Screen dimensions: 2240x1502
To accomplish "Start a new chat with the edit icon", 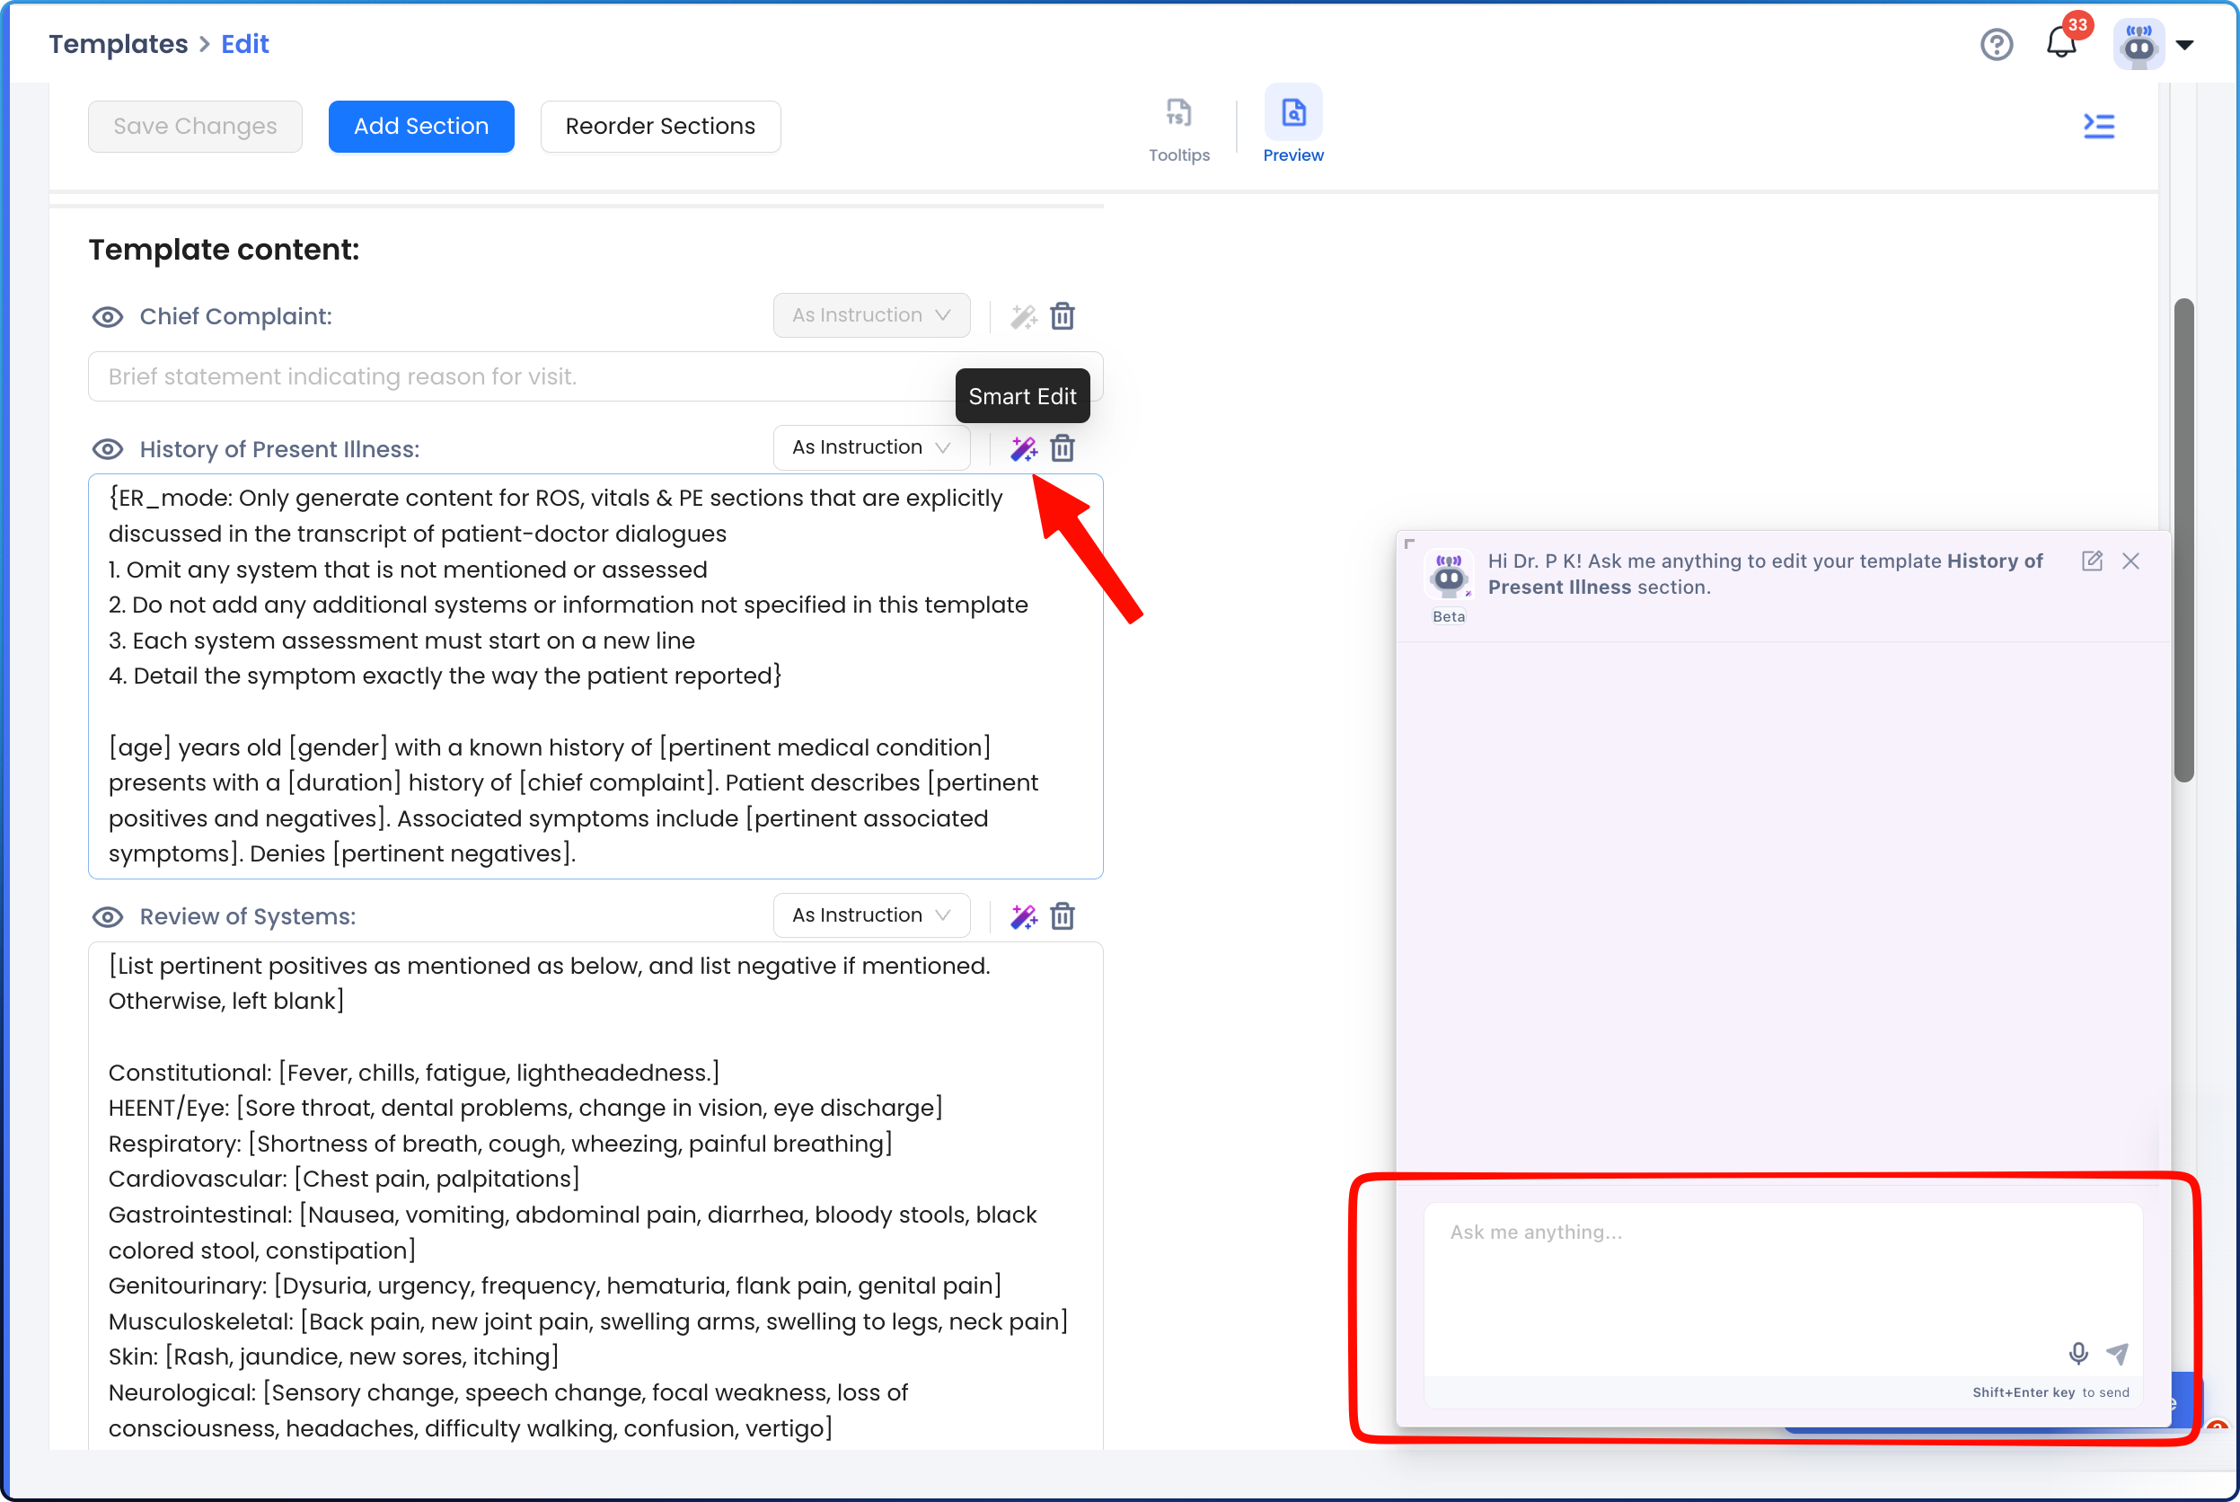I will [x=2092, y=561].
